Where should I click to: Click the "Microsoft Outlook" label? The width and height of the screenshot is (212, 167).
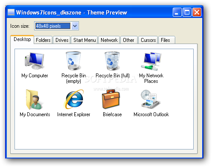click(151, 114)
